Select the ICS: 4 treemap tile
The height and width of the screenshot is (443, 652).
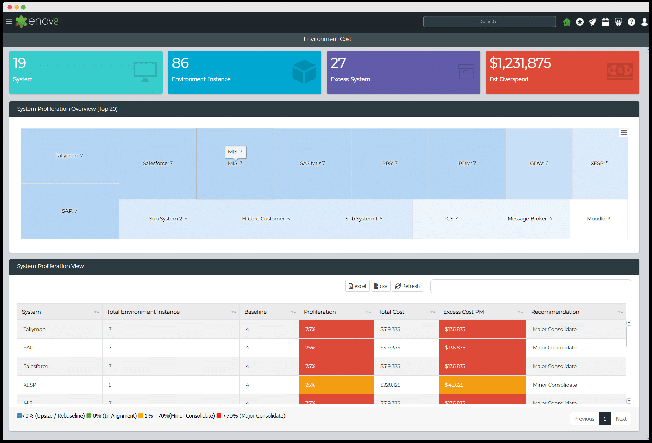[x=452, y=219]
